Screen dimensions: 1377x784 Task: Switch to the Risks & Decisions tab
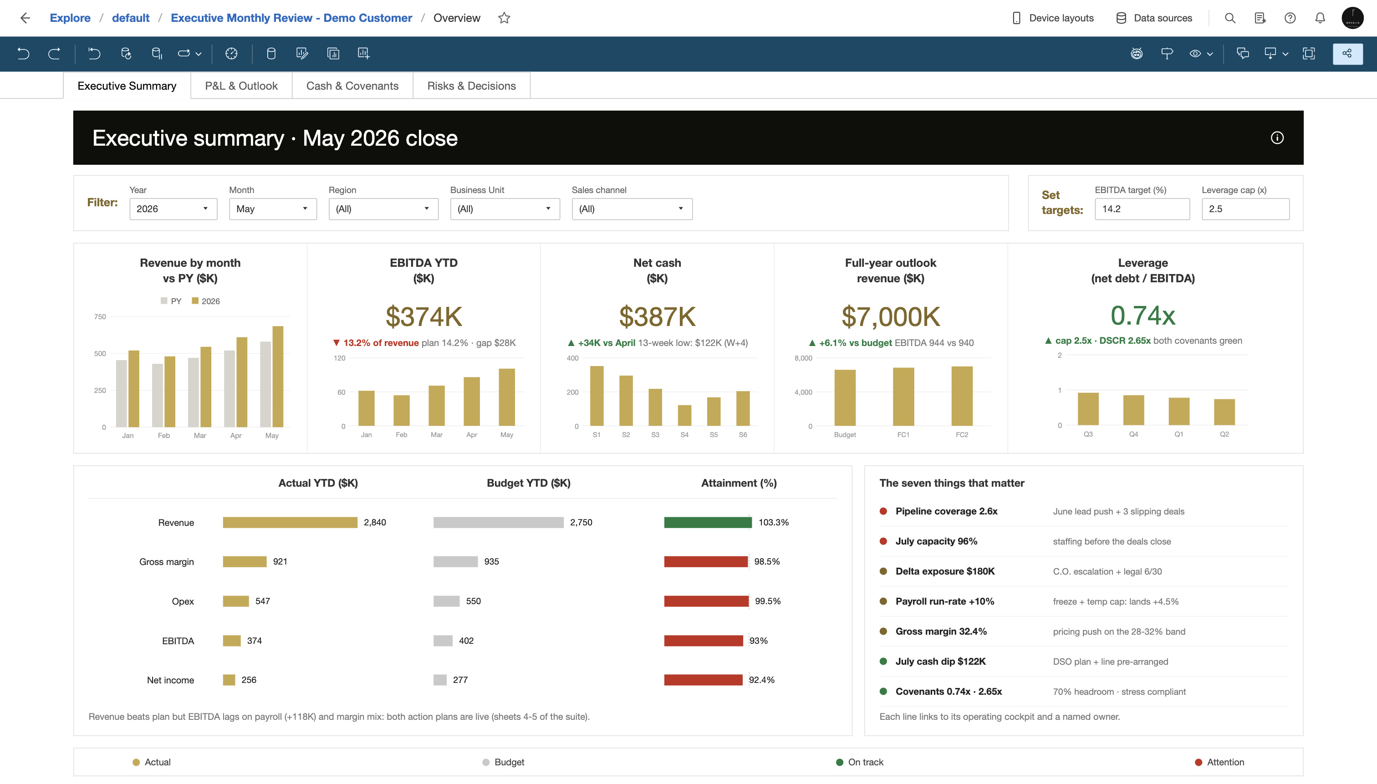click(x=471, y=86)
